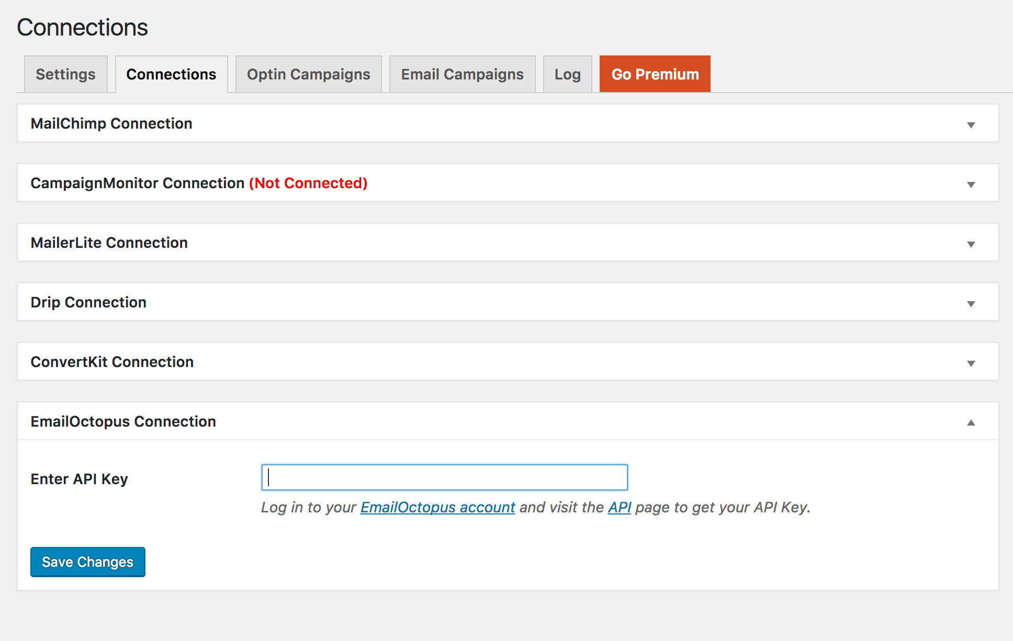The width and height of the screenshot is (1013, 641).
Task: Expand MailChimp Connection arrow
Action: (x=971, y=125)
